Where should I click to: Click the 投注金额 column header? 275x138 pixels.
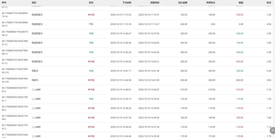[183, 3]
